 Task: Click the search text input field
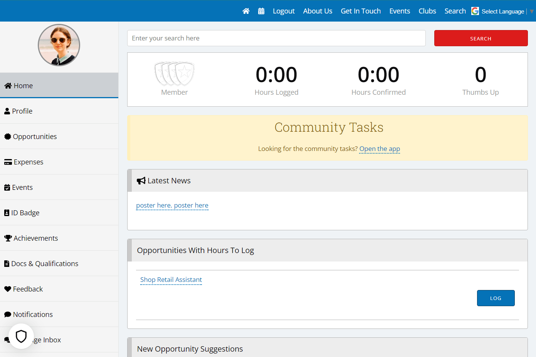click(276, 38)
